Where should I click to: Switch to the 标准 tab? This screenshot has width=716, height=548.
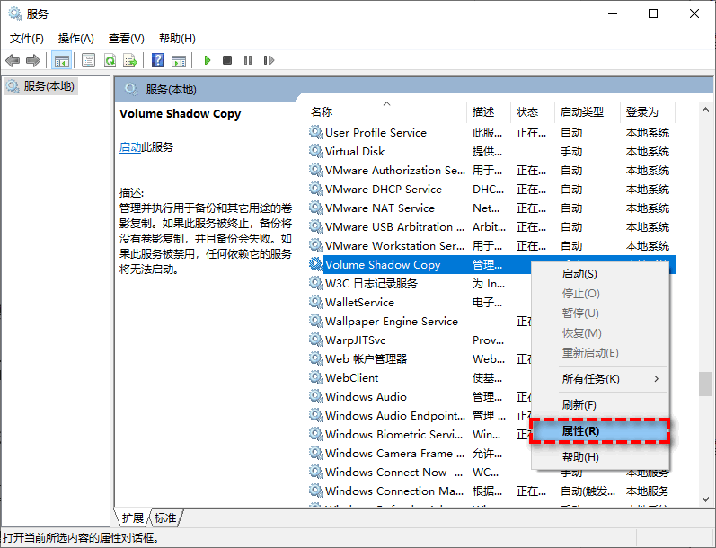pos(165,518)
